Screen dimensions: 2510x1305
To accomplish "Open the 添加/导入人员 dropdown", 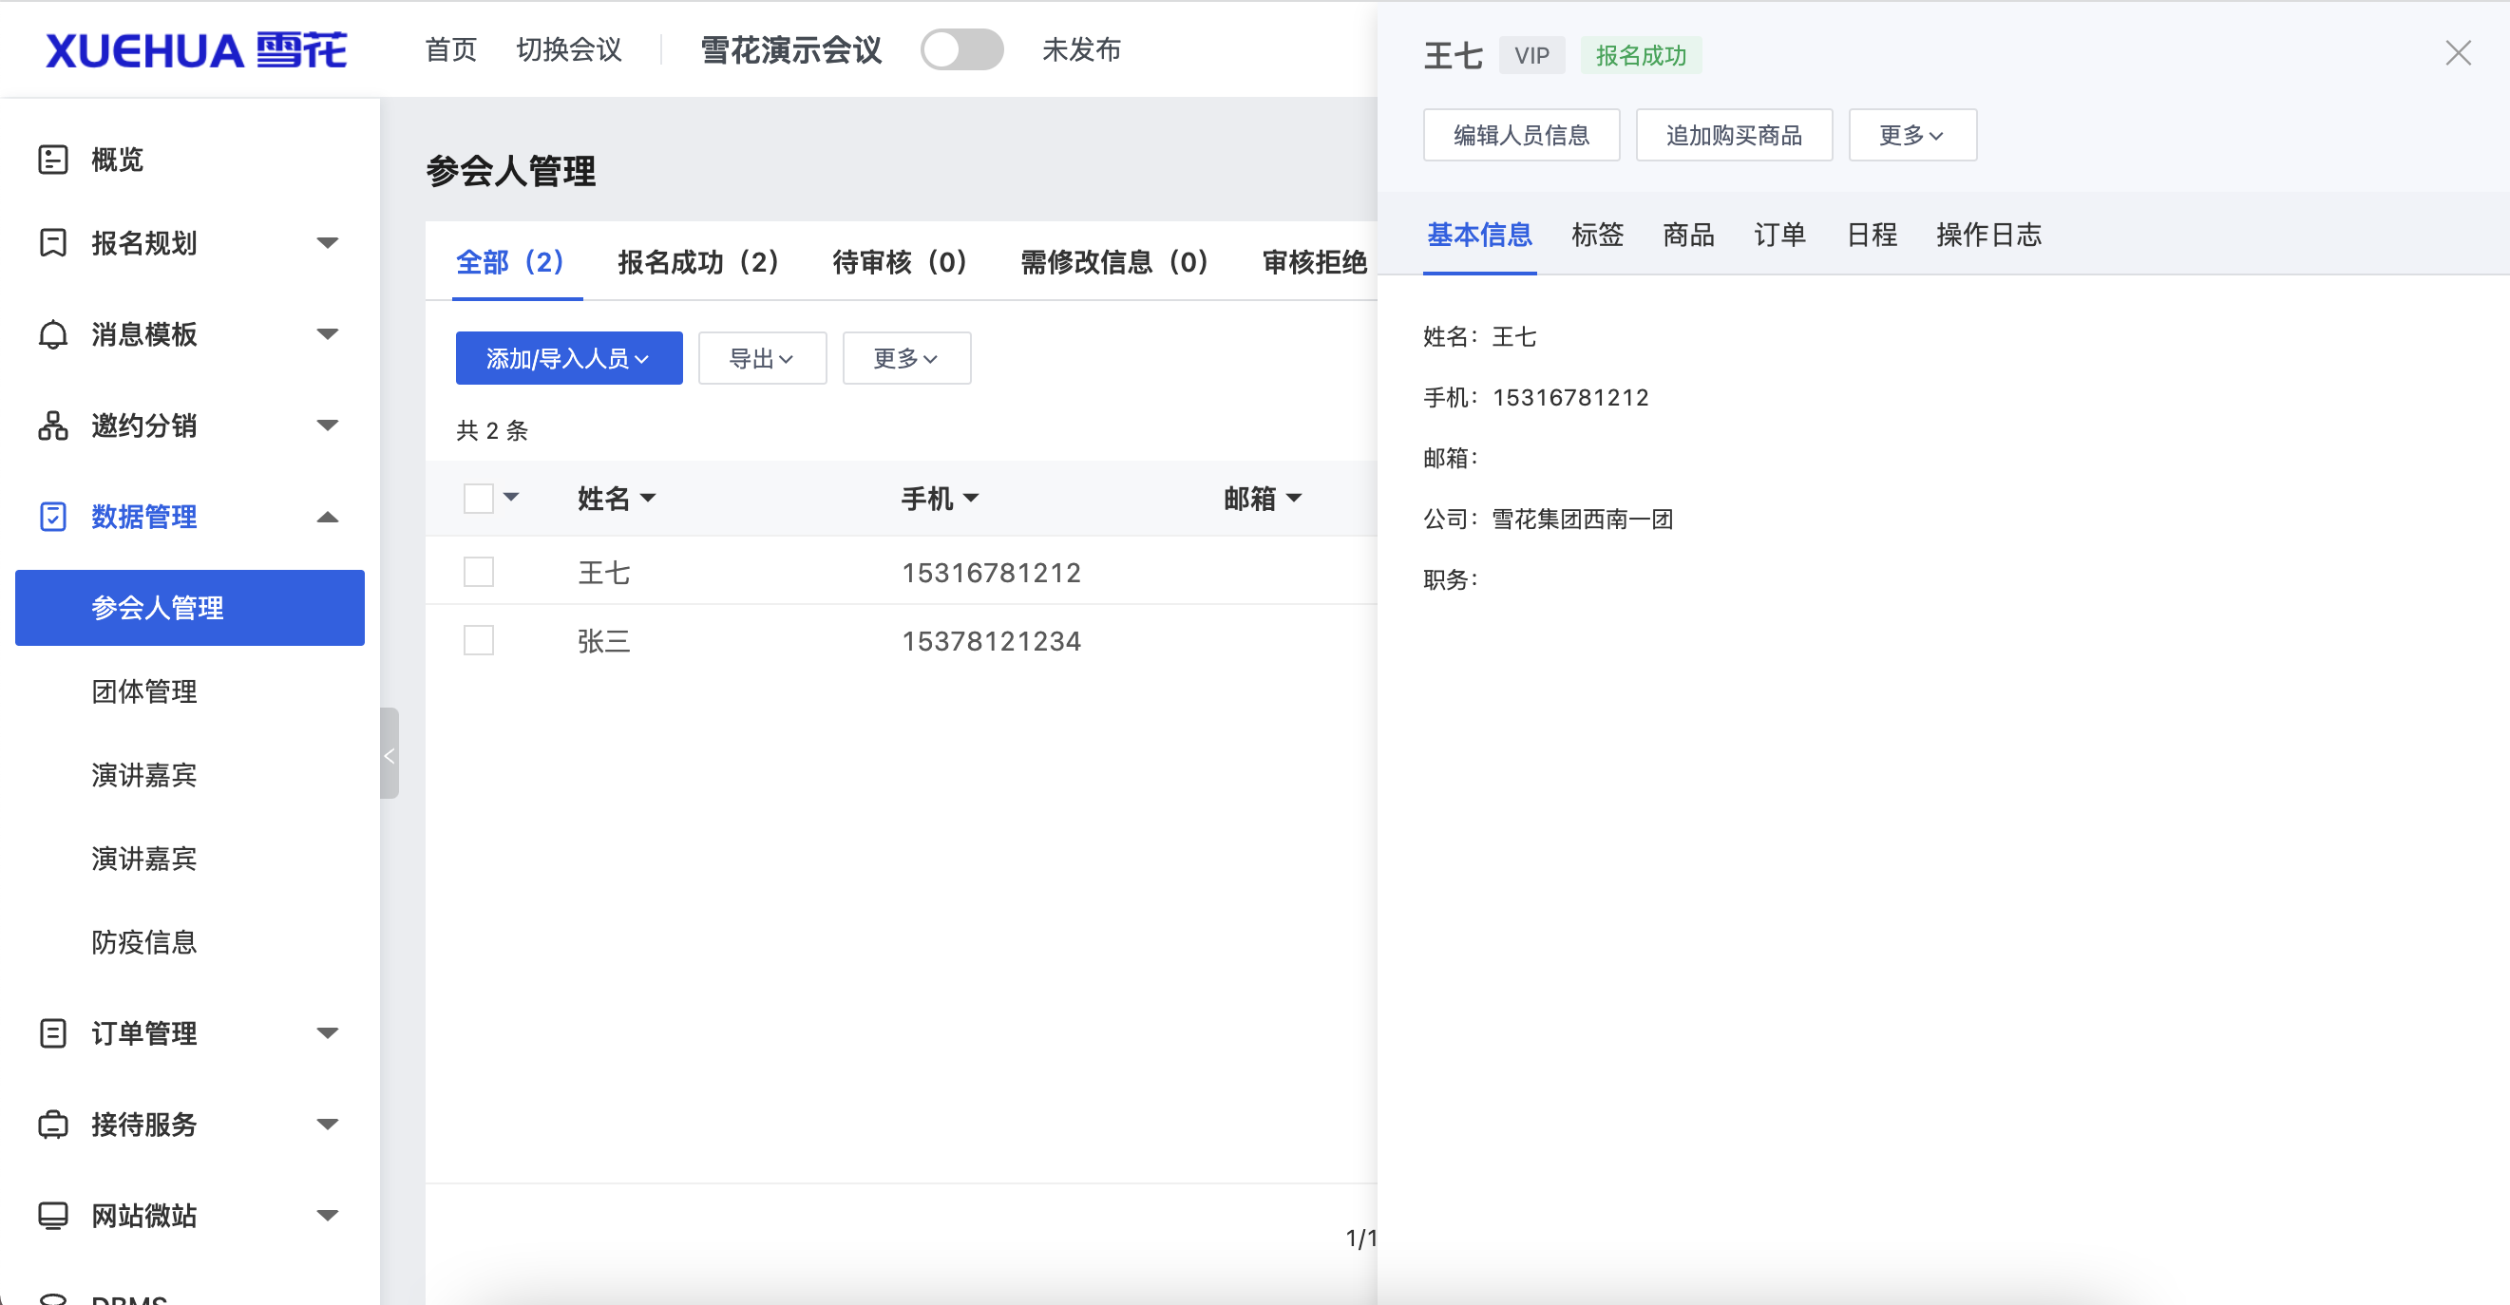I will coord(569,358).
